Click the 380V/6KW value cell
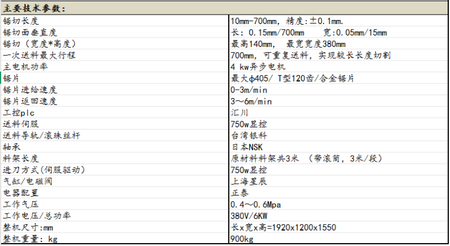Viewport: 450px width, 246px height. [x=251, y=215]
